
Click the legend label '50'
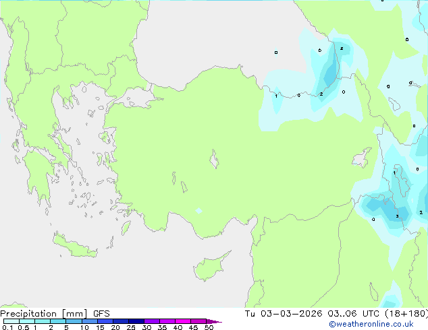tap(209, 327)
